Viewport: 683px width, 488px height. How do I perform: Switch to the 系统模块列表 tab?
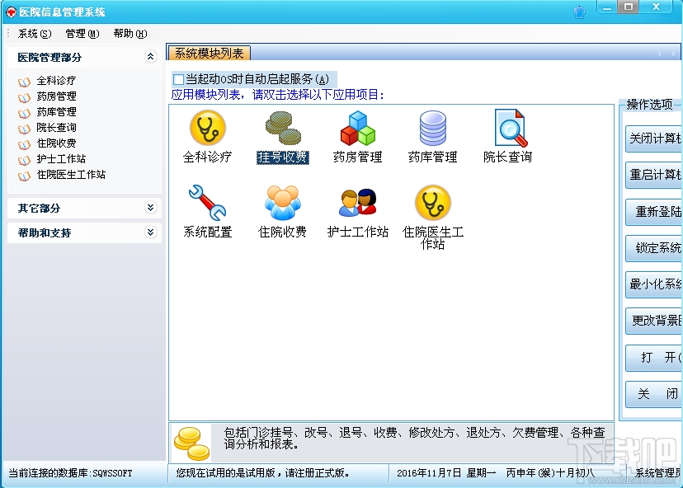[209, 53]
